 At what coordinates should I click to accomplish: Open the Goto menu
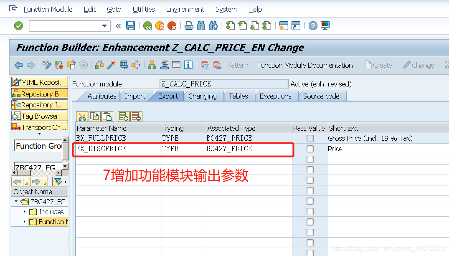coord(114,9)
